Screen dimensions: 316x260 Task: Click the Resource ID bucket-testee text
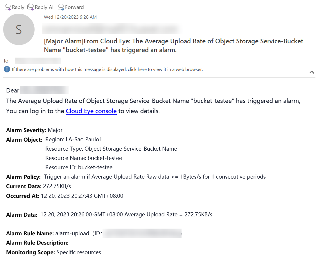pos(95,167)
